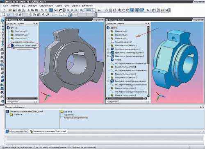Switch to Построение tab in left window
The height and width of the screenshot is (149, 205).
click(x=12, y=102)
